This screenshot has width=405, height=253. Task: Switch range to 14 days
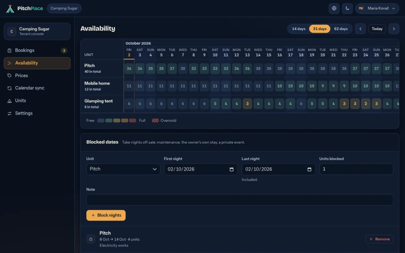[x=299, y=29]
